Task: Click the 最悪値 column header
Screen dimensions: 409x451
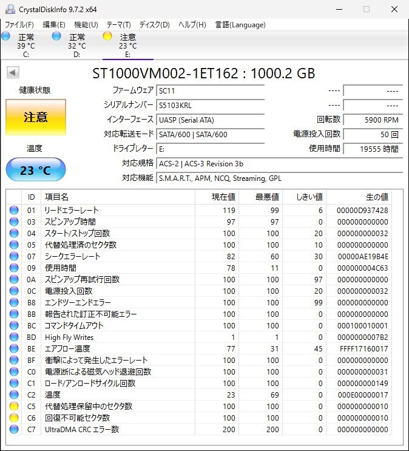Action: click(260, 197)
